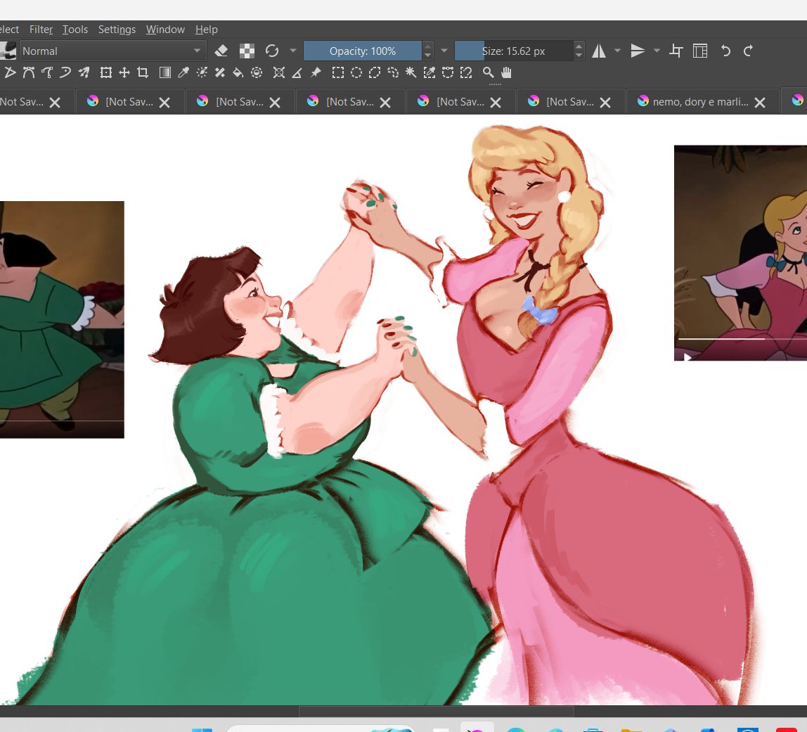Viewport: 807px width, 732px height.
Task: Open the Normal blending mode dropdown
Action: (x=112, y=51)
